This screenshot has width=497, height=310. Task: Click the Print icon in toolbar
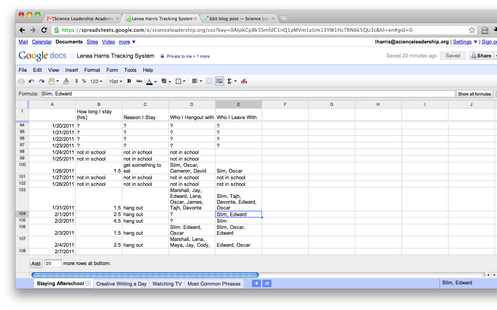coord(21,81)
